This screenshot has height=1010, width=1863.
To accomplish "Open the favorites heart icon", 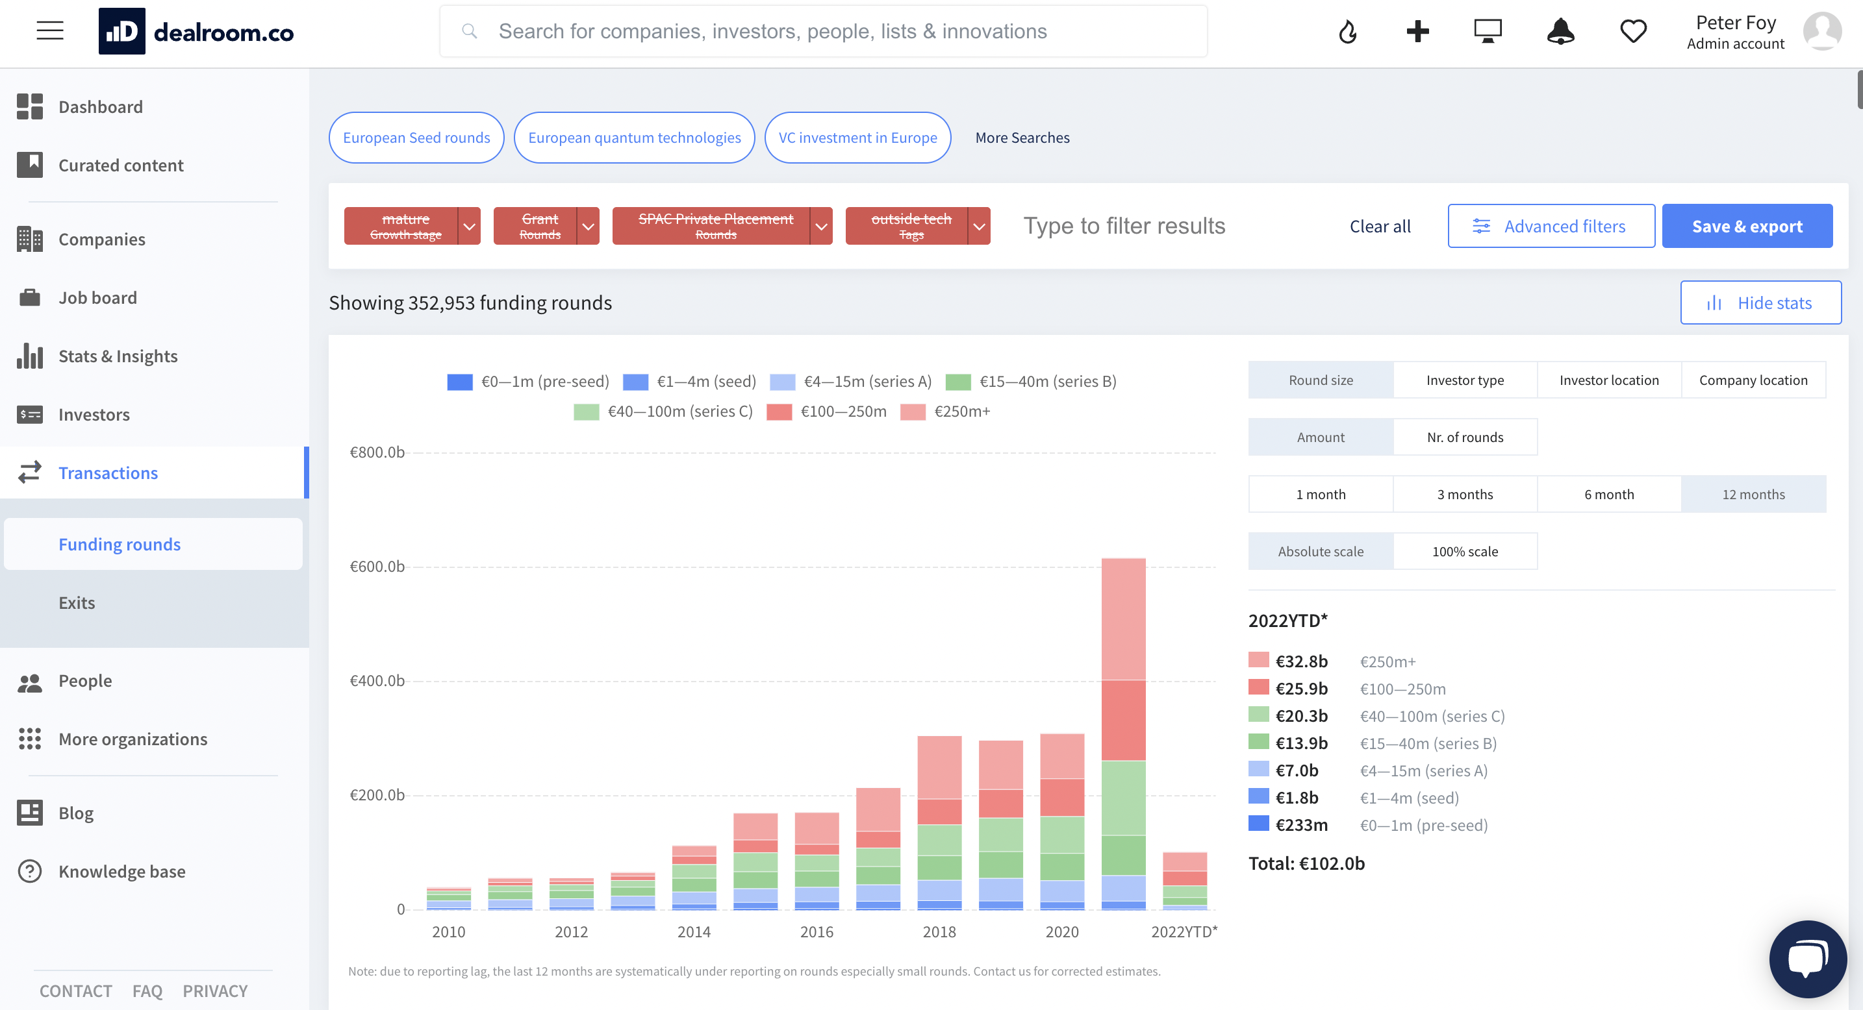I will (x=1632, y=31).
